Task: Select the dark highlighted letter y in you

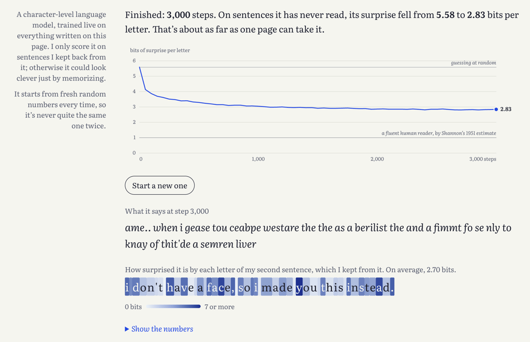Action: 299,287
